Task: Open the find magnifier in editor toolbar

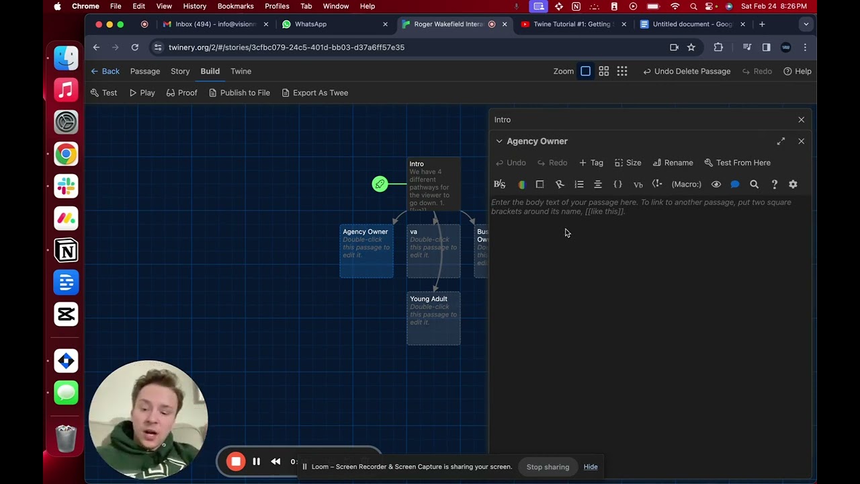Action: 755,184
